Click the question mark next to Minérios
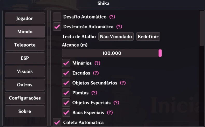The image size is (205, 127). pyautogui.click(x=97, y=63)
